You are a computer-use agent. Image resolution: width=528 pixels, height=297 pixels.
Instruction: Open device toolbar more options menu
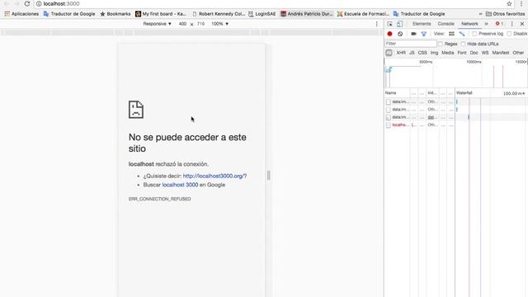377,24
